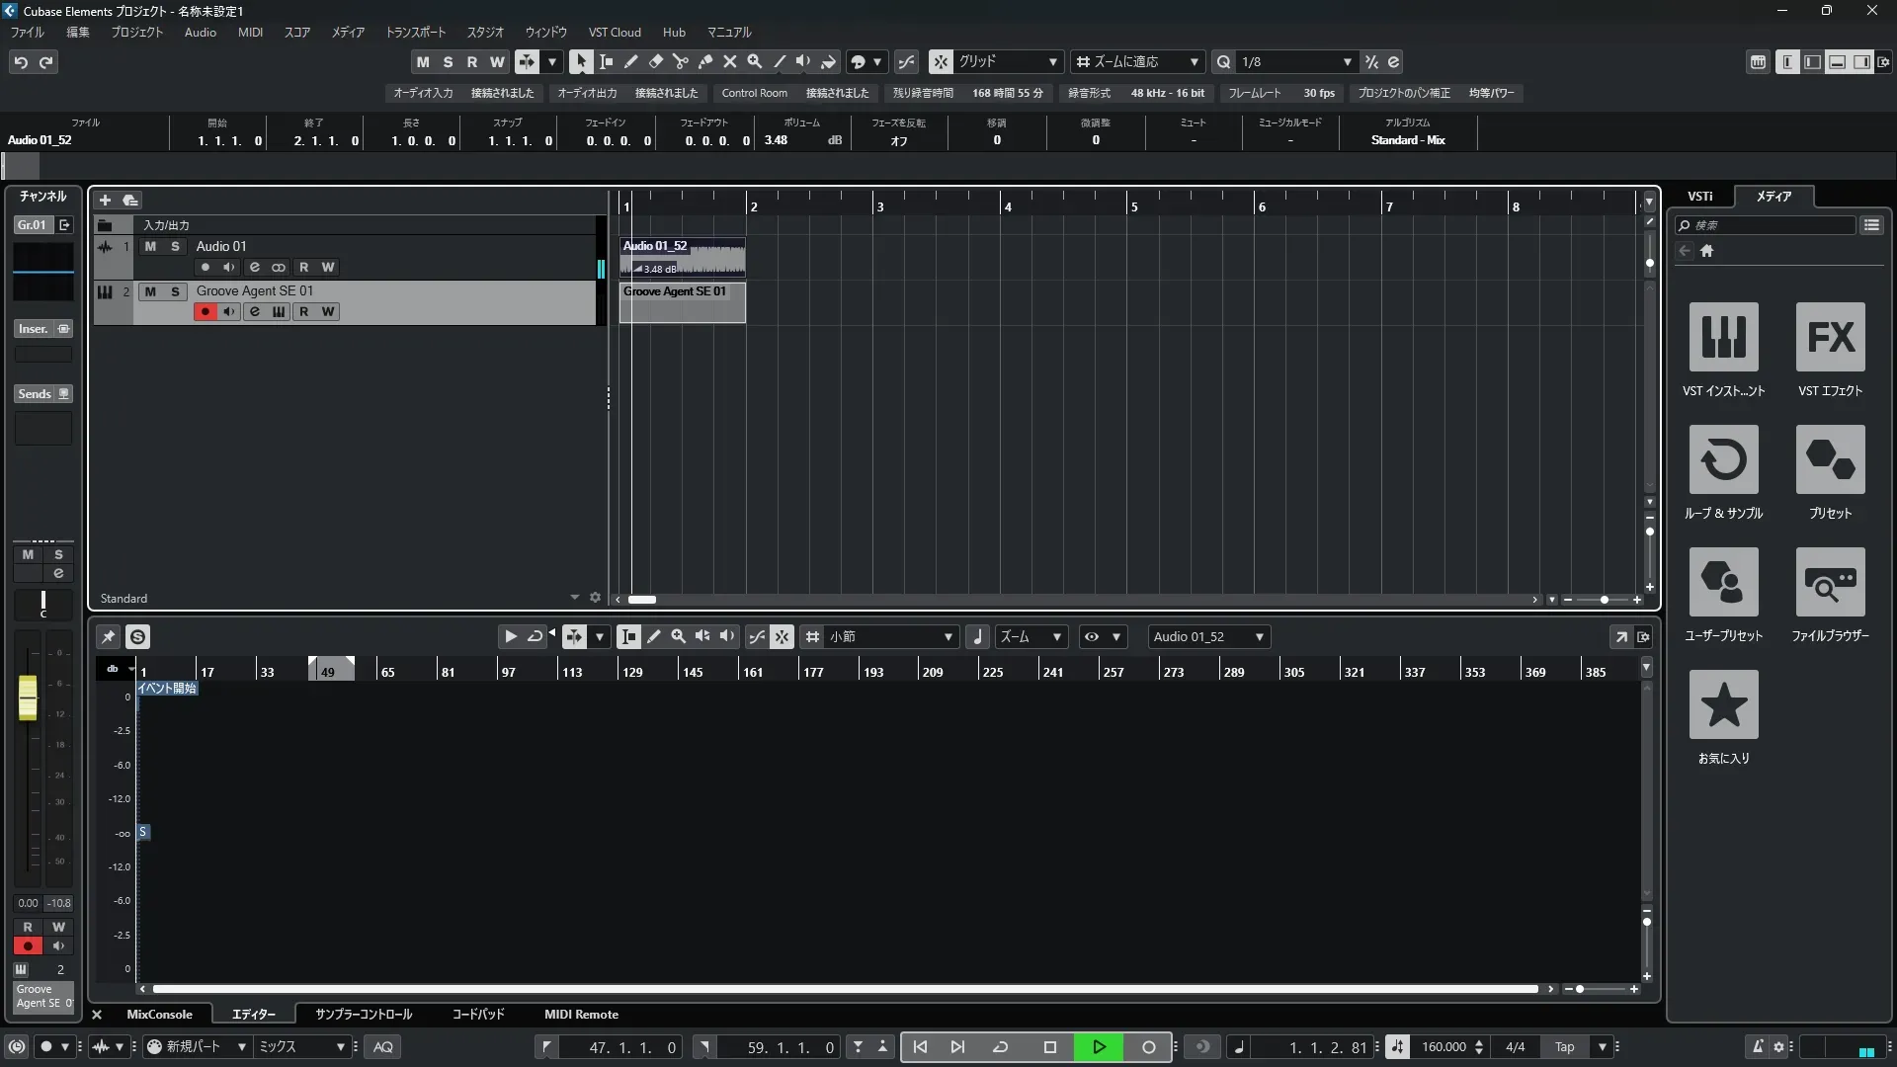Switch to the VSTi tab

(1699, 196)
